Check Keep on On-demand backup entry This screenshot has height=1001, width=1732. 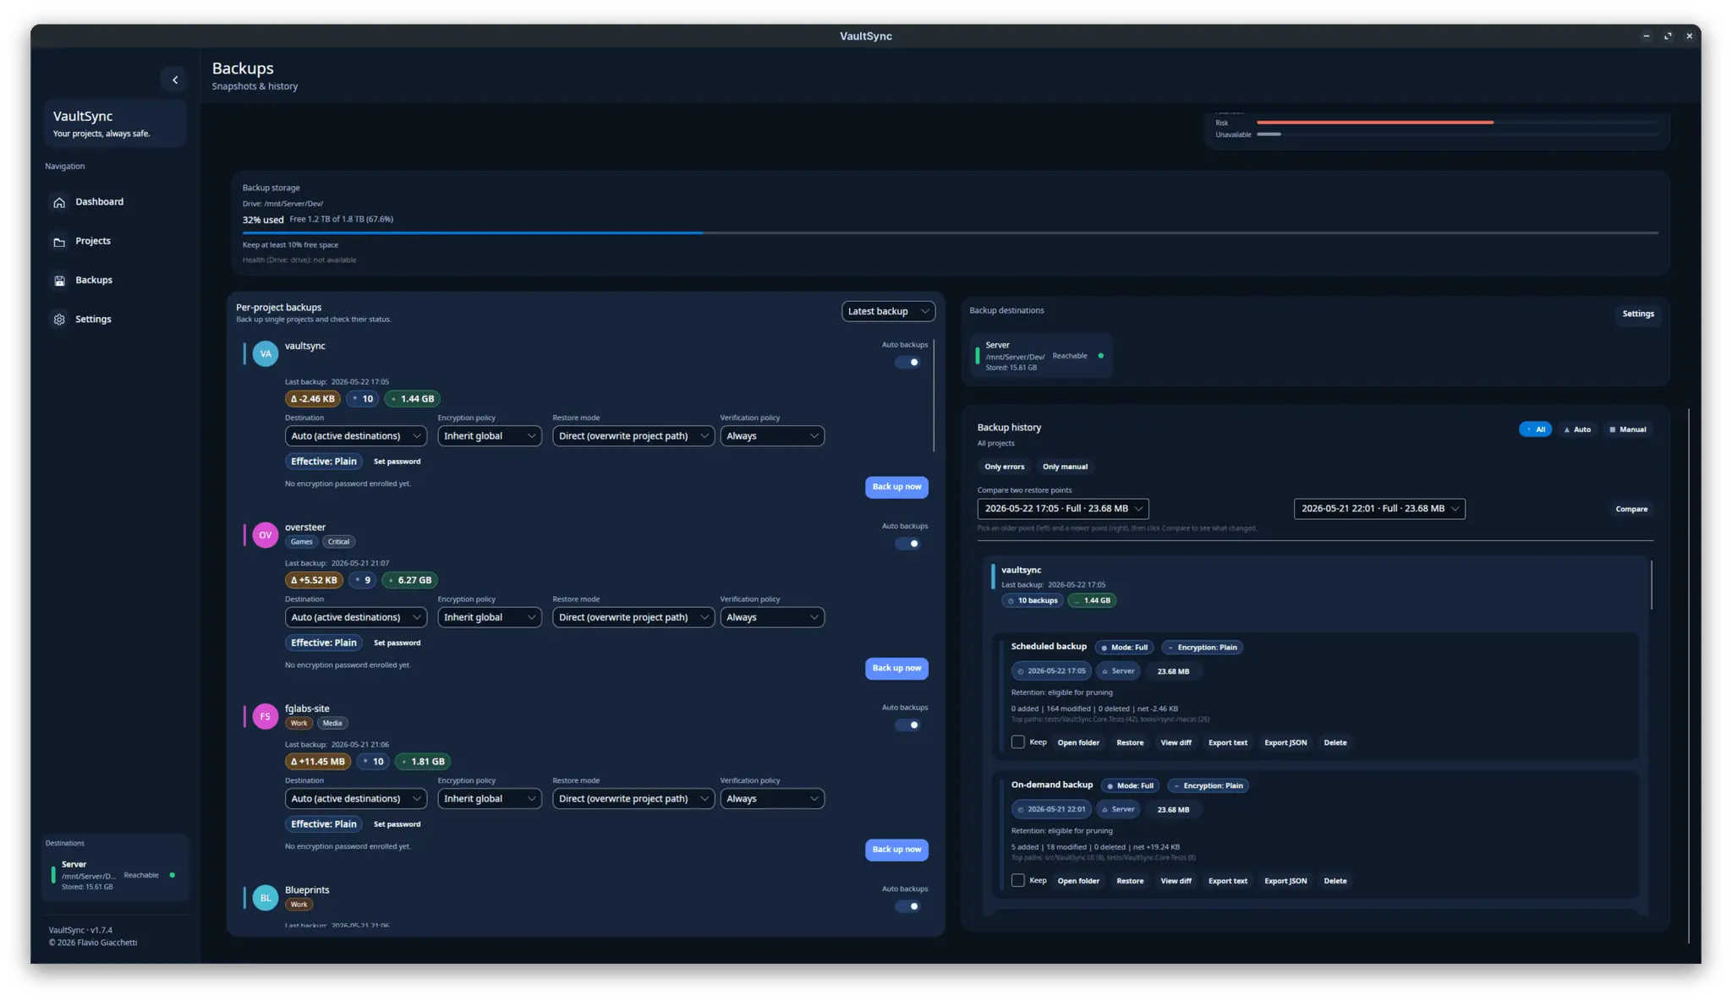click(1018, 881)
